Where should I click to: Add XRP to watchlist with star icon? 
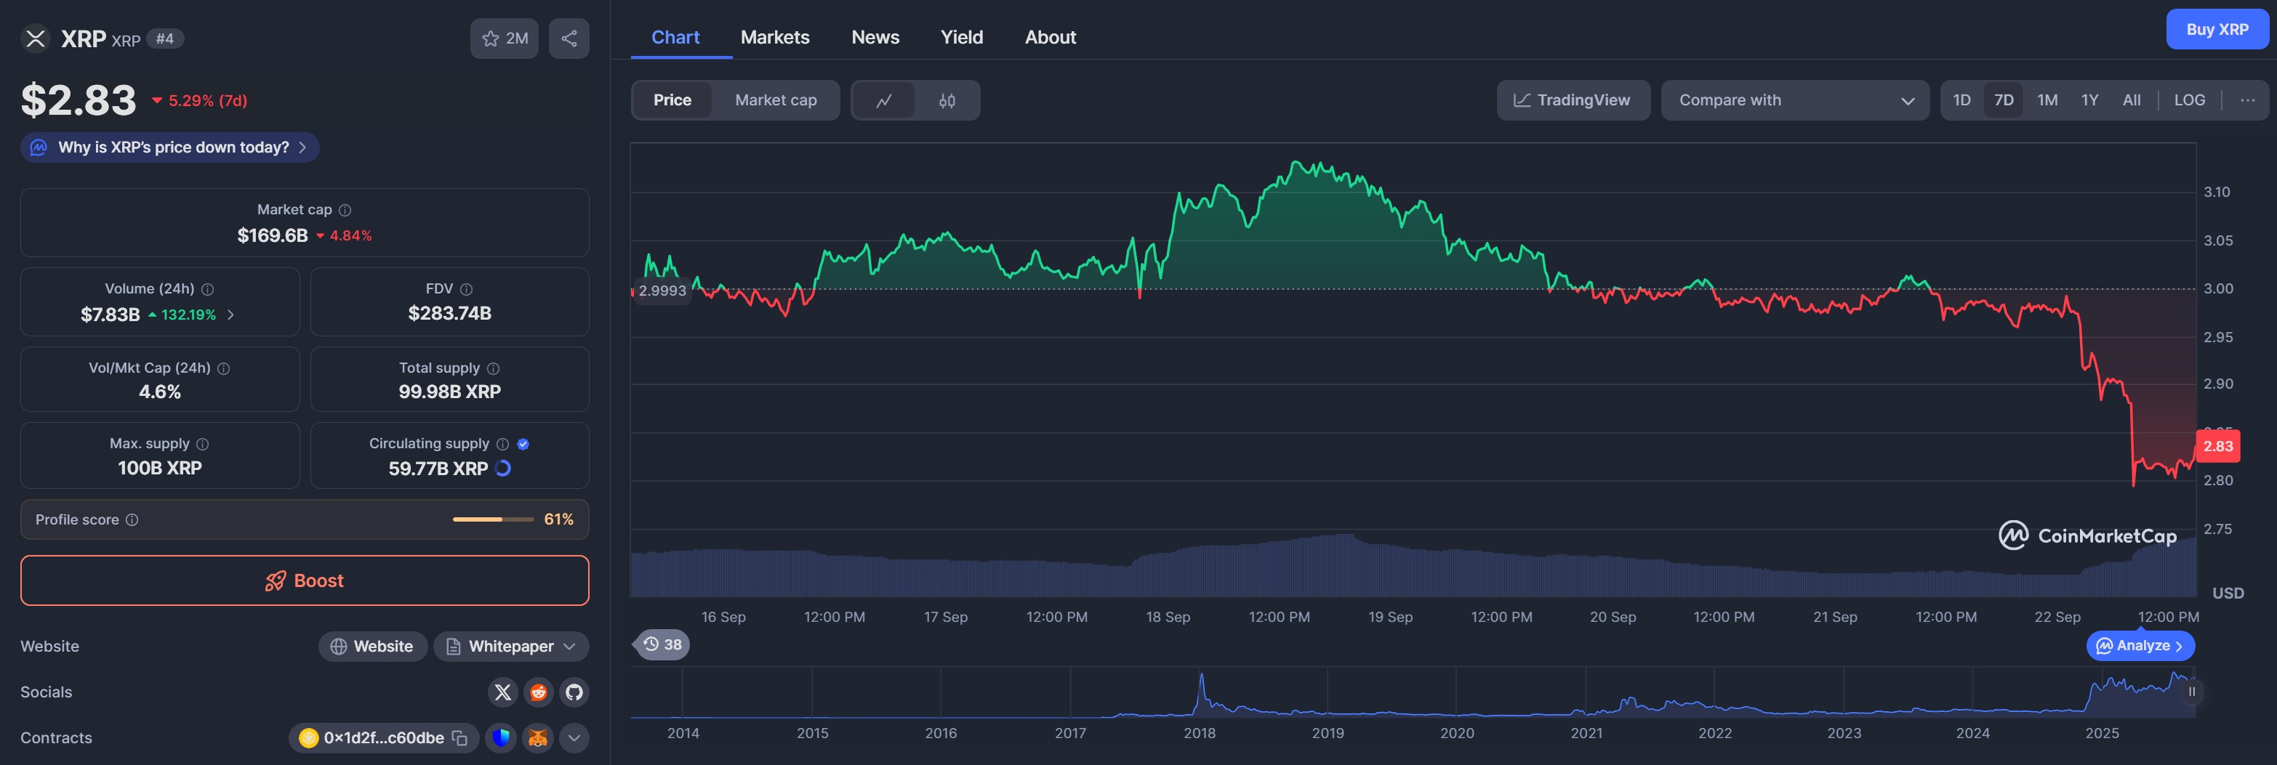click(504, 38)
